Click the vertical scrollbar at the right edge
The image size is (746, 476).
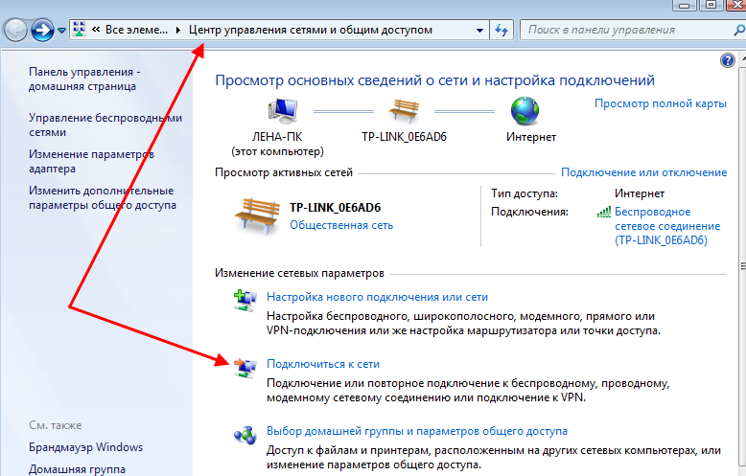pyautogui.click(x=742, y=266)
